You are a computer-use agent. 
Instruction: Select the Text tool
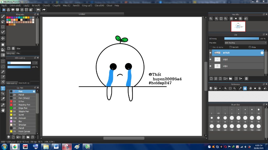[3, 88]
